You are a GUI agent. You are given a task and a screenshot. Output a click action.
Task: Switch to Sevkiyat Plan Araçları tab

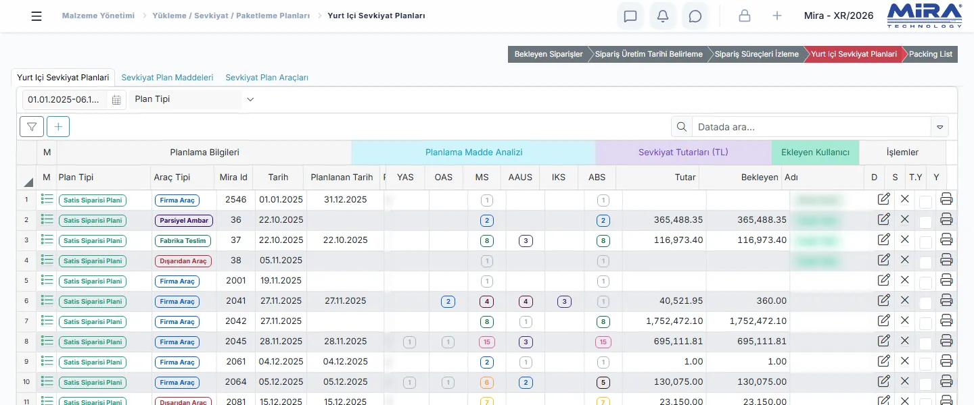click(x=267, y=78)
